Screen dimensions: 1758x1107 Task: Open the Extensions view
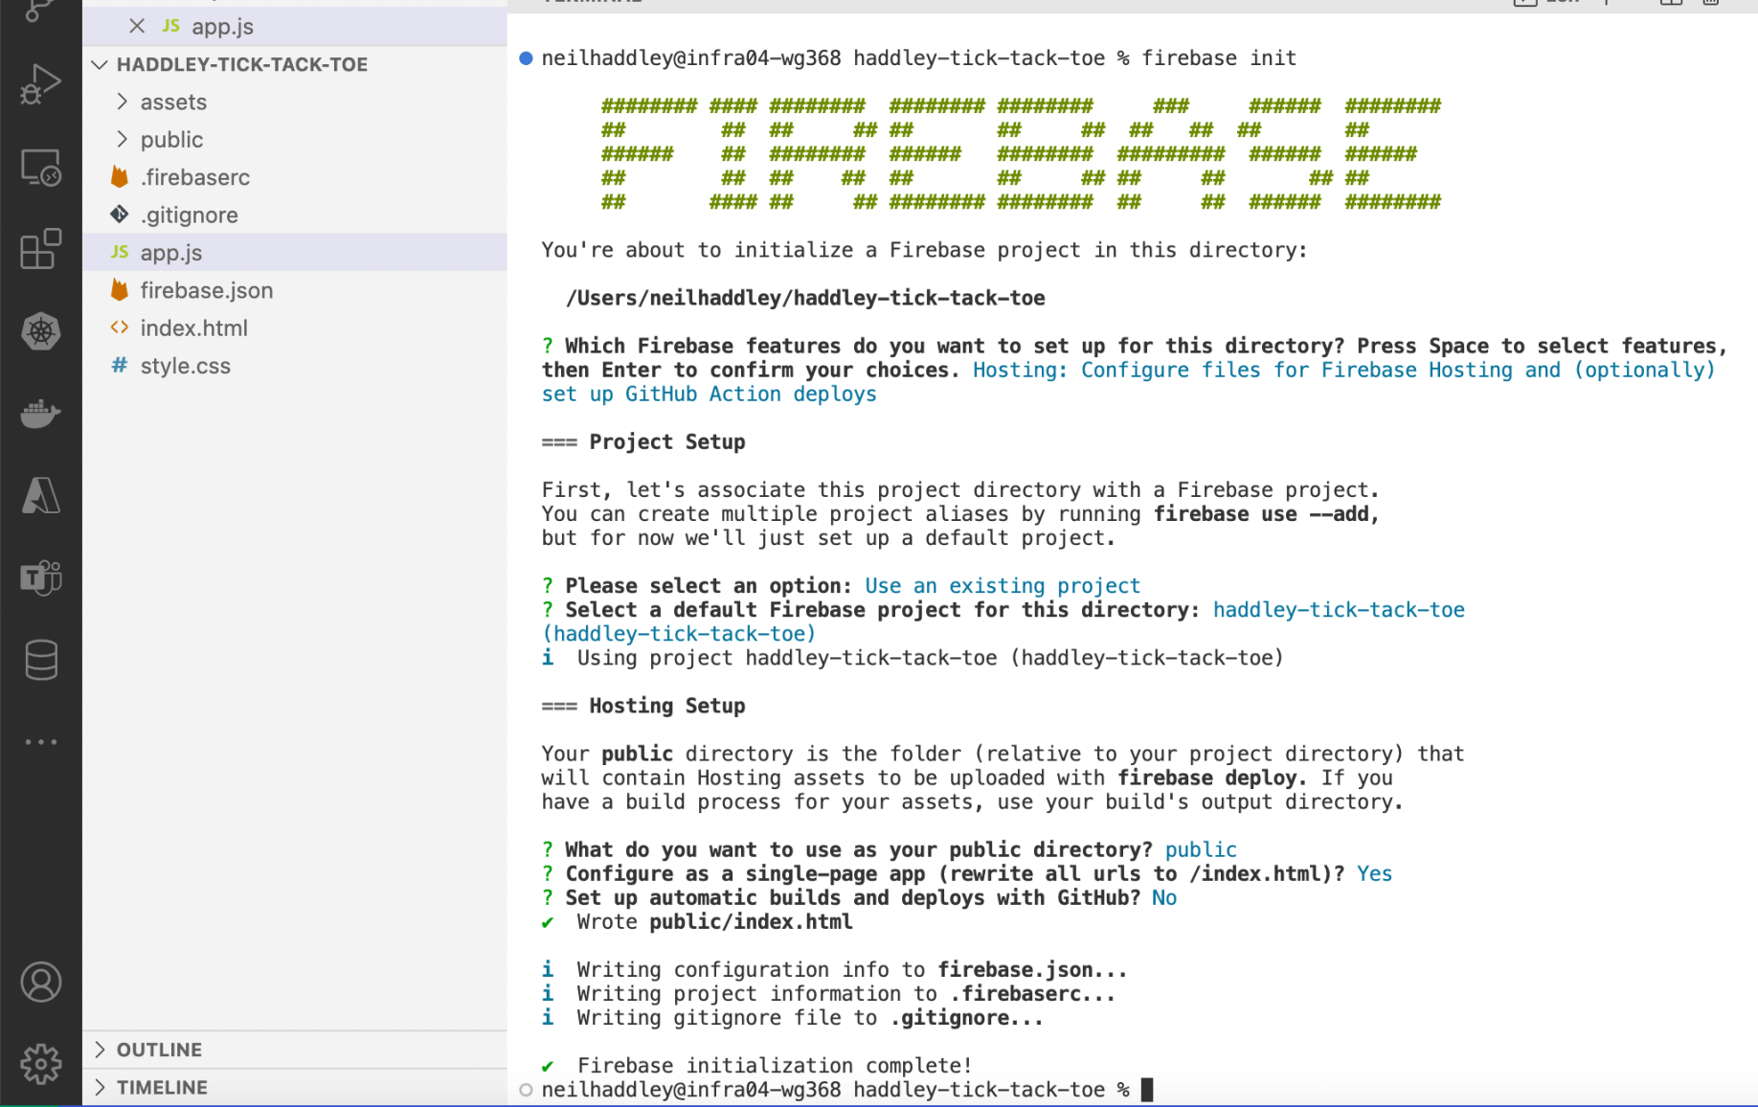[x=40, y=249]
